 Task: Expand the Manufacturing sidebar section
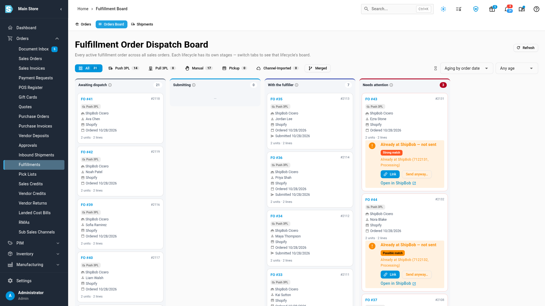[x=58, y=265]
